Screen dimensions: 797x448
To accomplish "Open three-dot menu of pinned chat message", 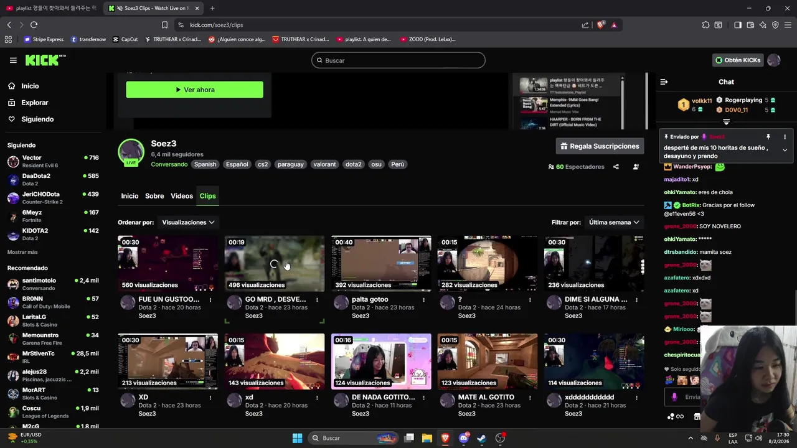I will 785,137.
